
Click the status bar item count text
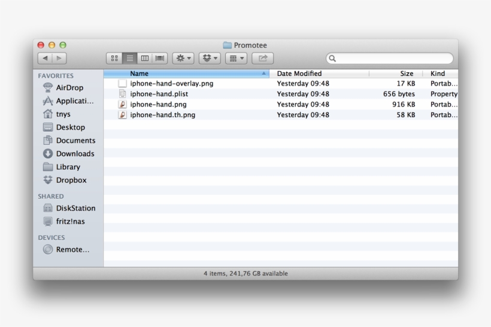pyautogui.click(x=245, y=274)
